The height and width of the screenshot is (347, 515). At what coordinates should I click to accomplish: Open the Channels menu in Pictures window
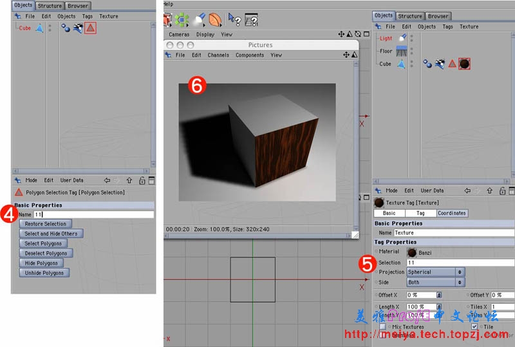click(218, 55)
